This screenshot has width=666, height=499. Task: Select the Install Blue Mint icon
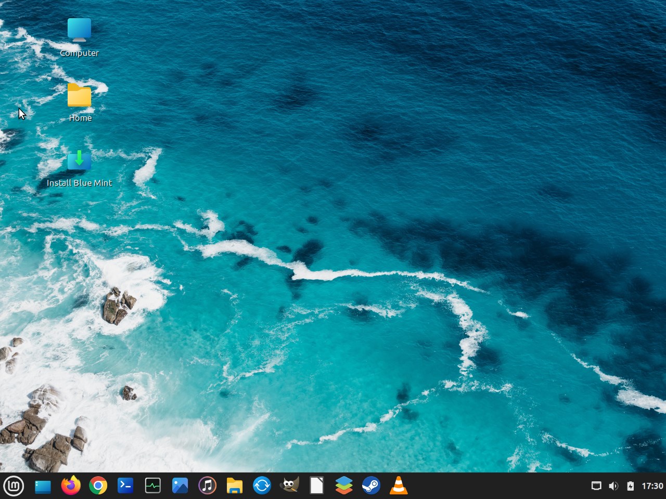pos(79,168)
